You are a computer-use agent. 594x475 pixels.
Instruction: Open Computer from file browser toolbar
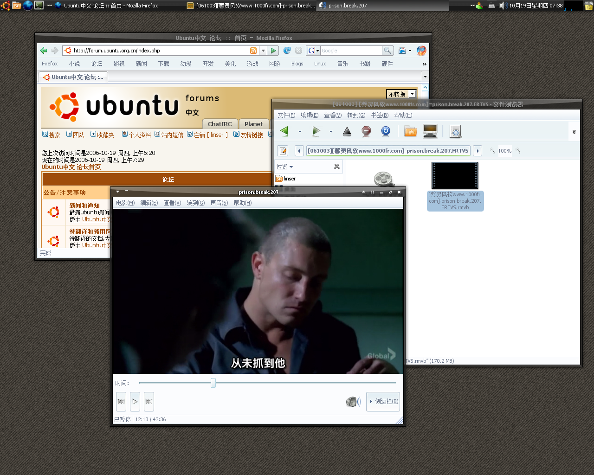pos(430,131)
